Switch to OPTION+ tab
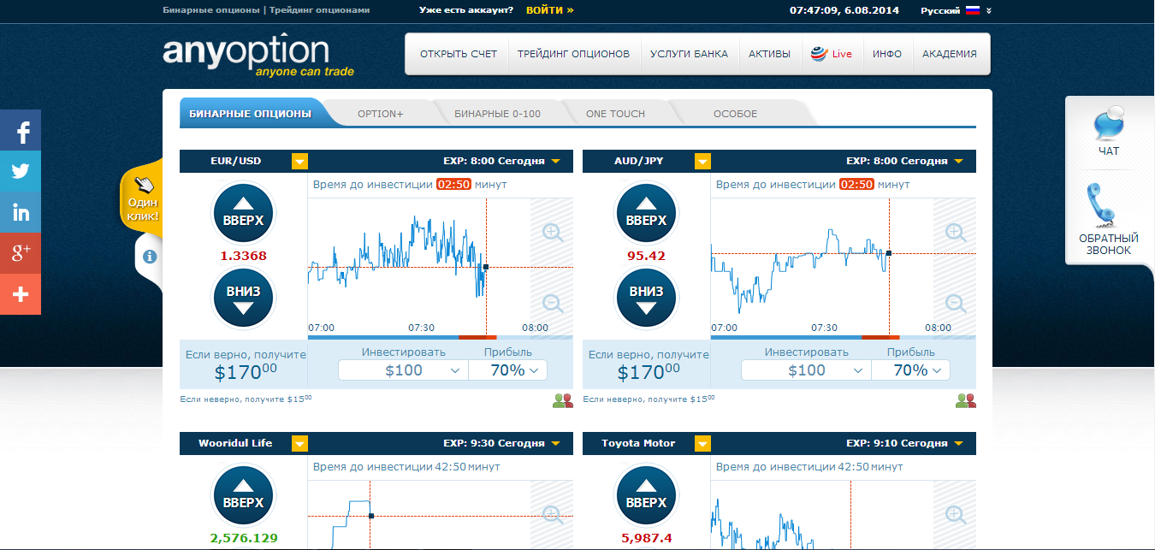The height and width of the screenshot is (550, 1155). click(x=381, y=114)
